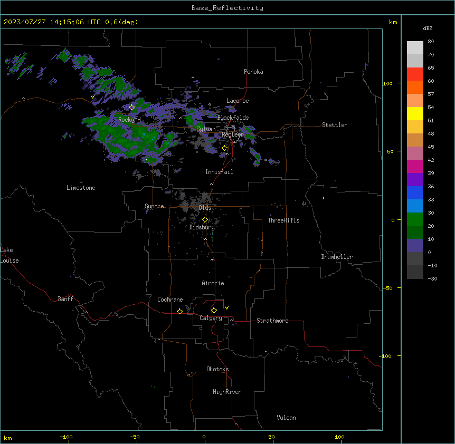Click the dBZ legend heading
Image resolution: width=455 pixels, height=444 pixels.
click(428, 28)
